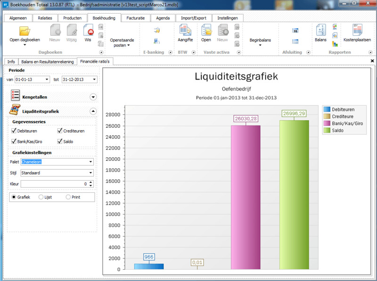Switch to the Relaties ribbon tab
377x281 pixels.
45,18
